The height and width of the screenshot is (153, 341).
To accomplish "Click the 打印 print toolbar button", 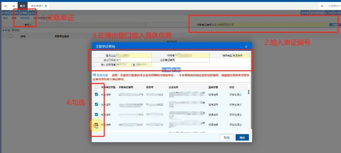I will click(328, 13).
